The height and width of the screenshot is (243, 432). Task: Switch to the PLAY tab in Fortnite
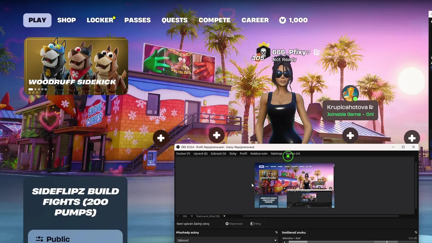click(37, 20)
